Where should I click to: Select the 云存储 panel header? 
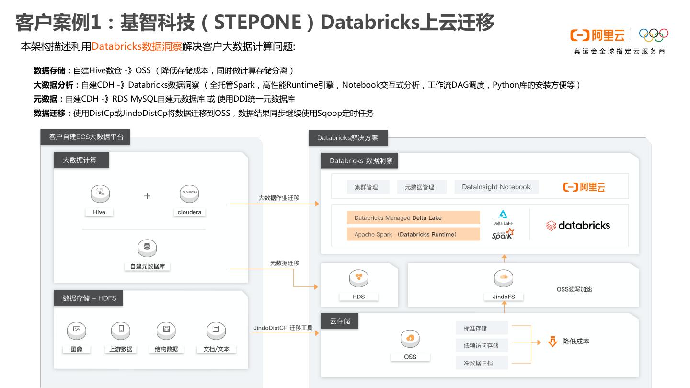click(x=340, y=321)
